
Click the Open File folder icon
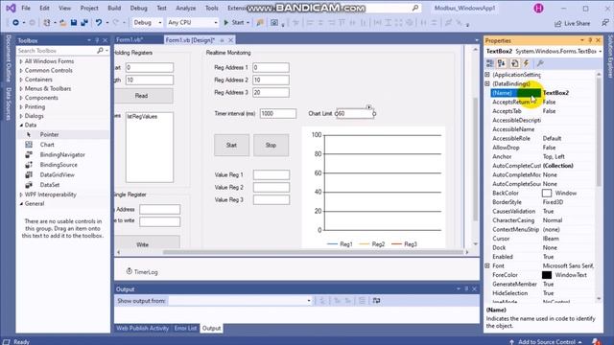click(x=63, y=23)
